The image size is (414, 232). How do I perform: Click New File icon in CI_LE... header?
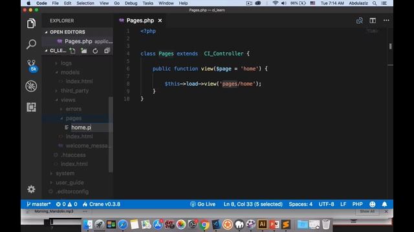click(72, 51)
